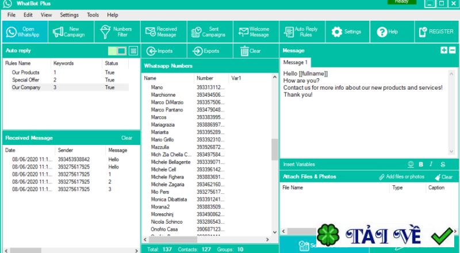This screenshot has height=253, width=460.
Task: Open the Help toolbar button
Action: coord(392,32)
